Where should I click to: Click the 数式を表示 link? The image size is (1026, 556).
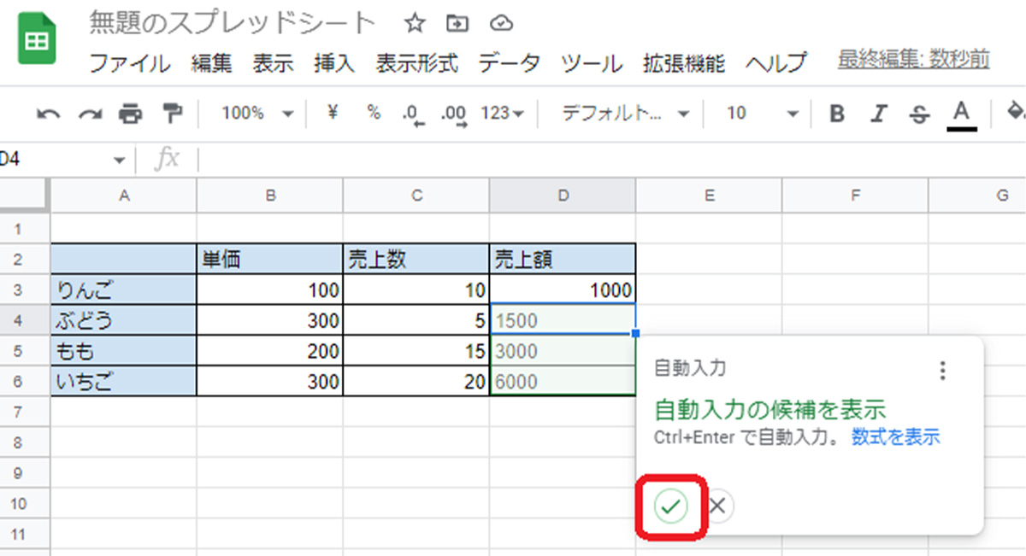(x=896, y=437)
